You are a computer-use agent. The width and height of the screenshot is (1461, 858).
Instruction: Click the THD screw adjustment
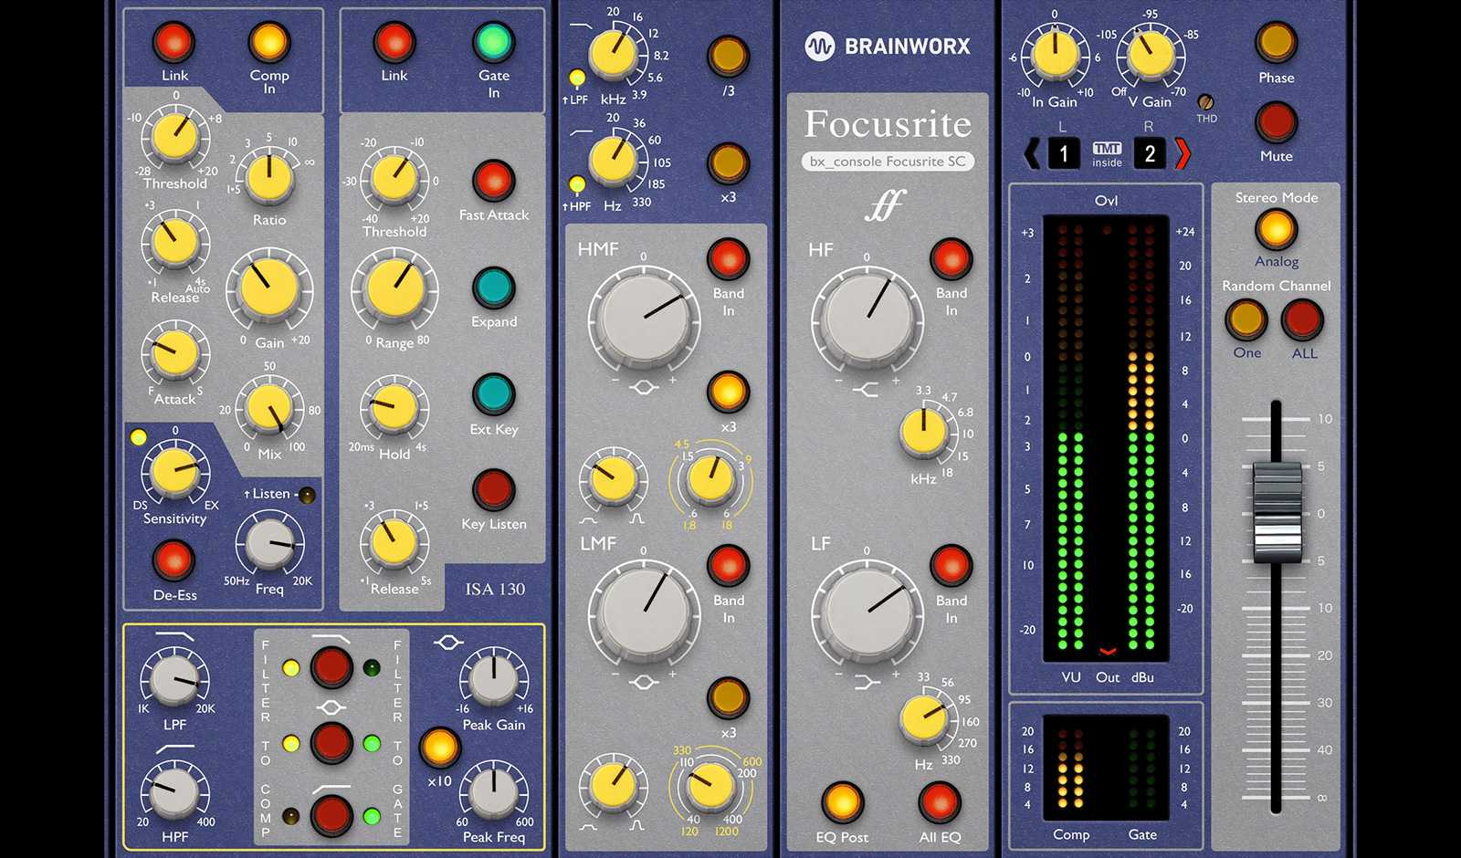click(x=1205, y=102)
